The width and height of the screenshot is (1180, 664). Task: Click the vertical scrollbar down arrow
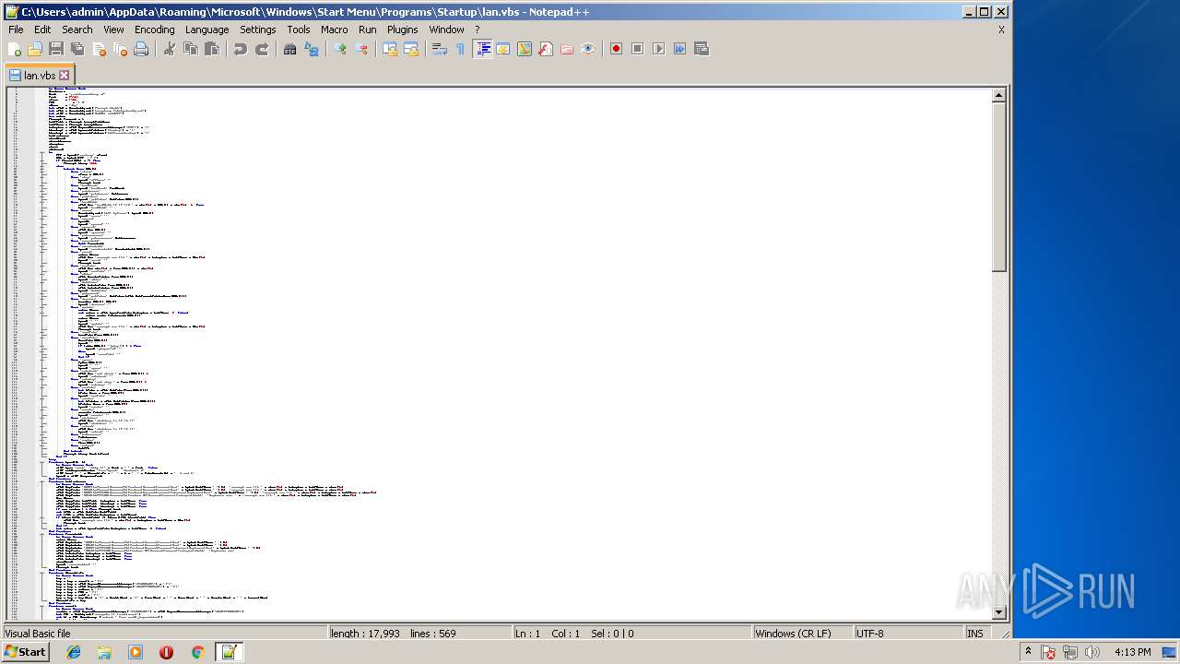[998, 612]
